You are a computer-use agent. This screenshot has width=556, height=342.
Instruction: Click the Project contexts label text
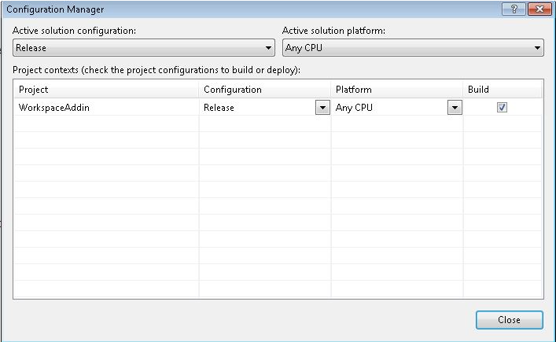click(x=156, y=70)
